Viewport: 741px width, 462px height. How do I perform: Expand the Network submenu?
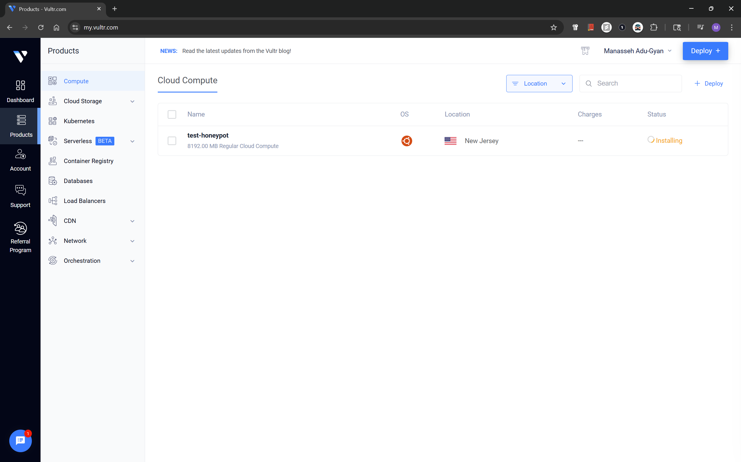pos(132,241)
